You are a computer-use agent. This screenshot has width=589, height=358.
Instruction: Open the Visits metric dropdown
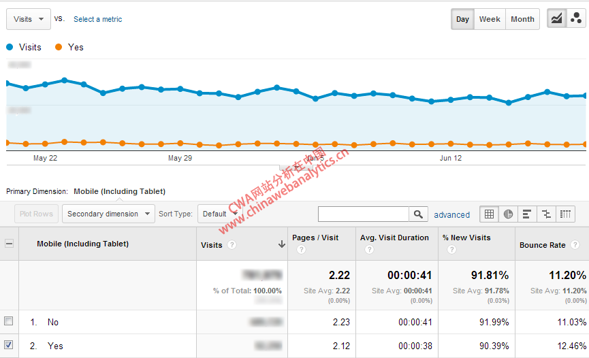coord(29,19)
